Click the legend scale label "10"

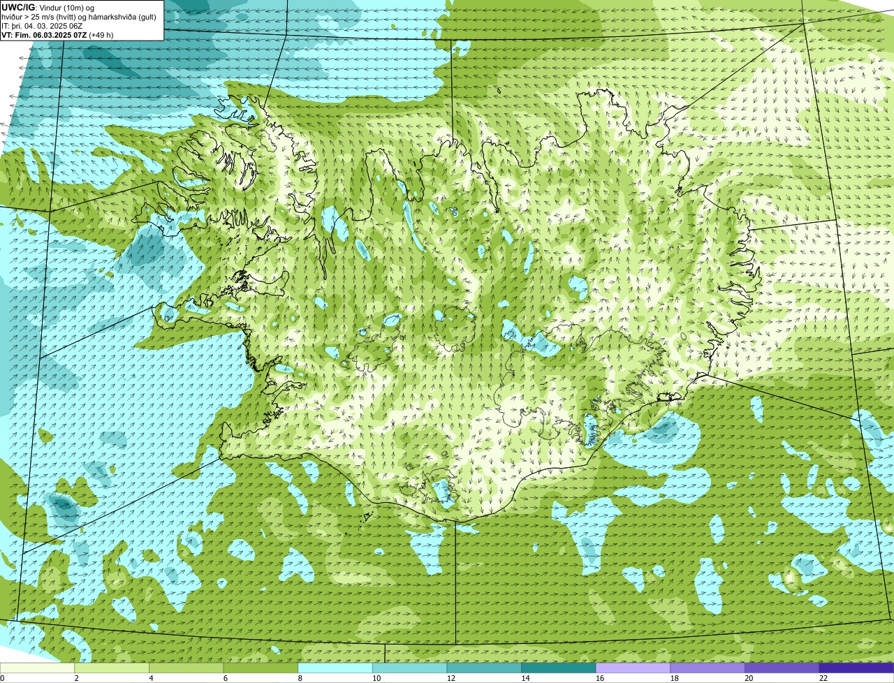[x=376, y=678]
